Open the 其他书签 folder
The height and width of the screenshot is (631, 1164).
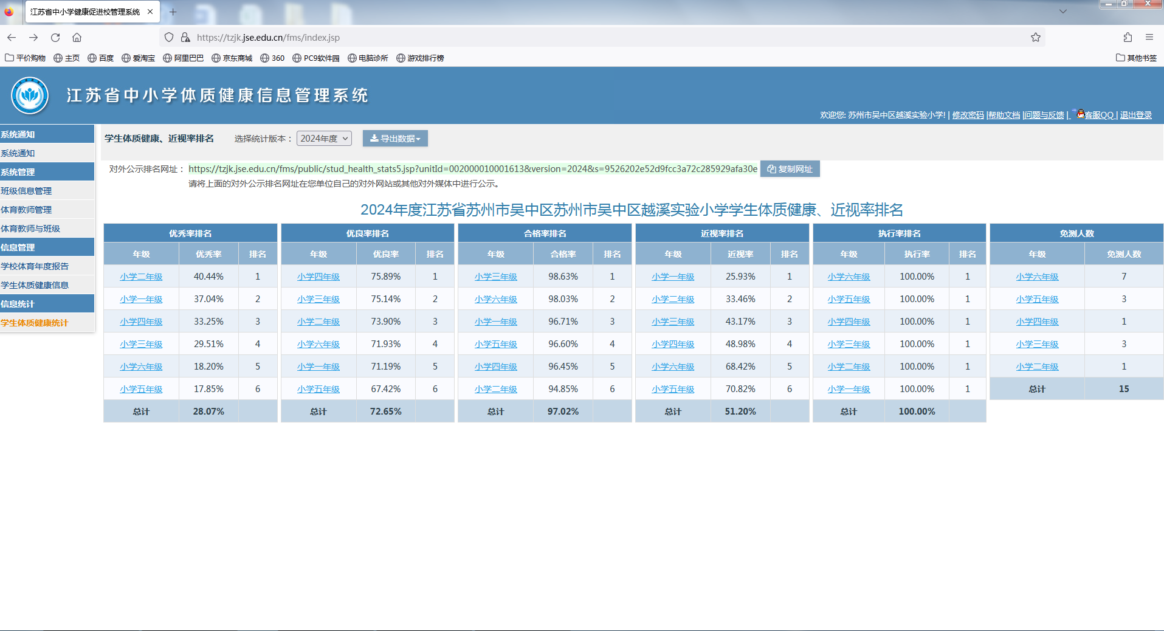[1137, 58]
